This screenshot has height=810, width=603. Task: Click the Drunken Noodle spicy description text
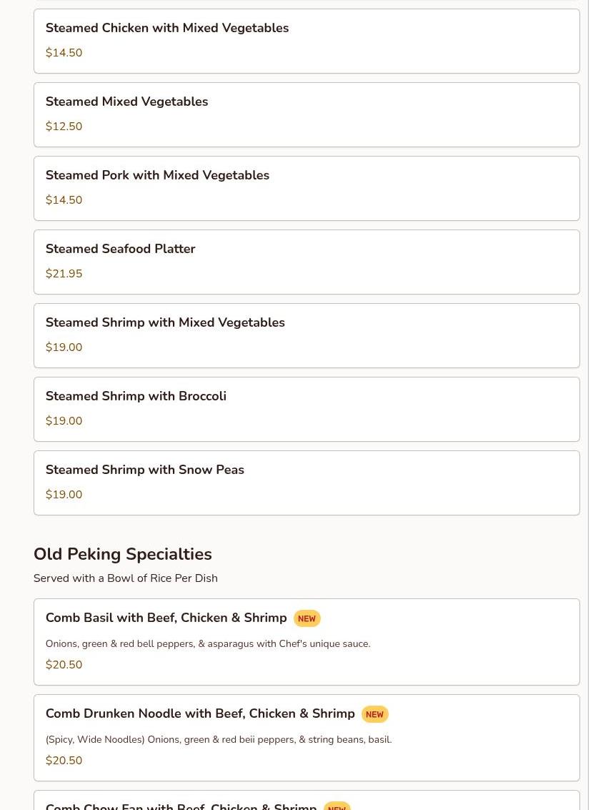coord(218,740)
